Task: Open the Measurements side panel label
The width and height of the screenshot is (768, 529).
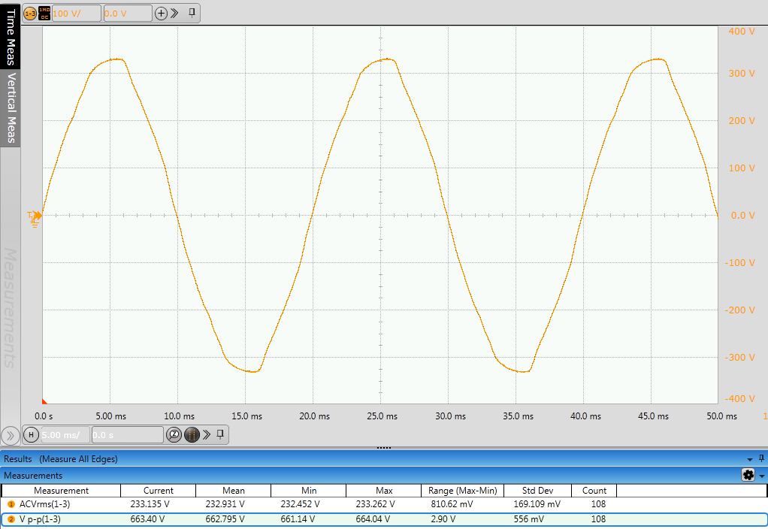Action: point(11,307)
